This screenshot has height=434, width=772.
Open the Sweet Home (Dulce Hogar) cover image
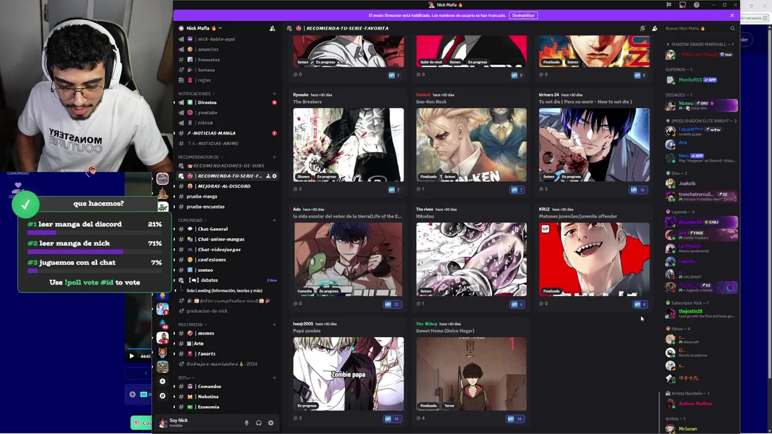pos(471,374)
